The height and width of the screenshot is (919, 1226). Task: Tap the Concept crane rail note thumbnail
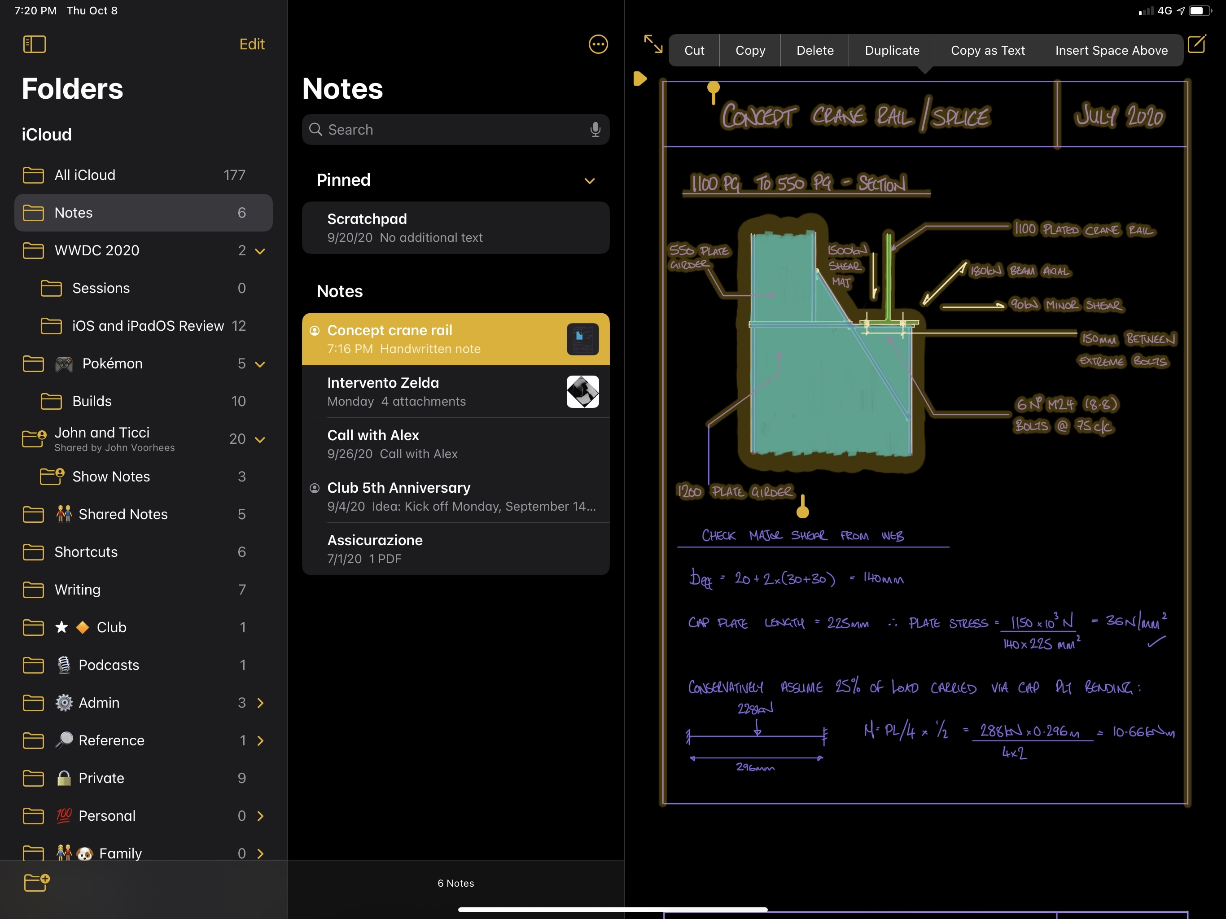[582, 339]
